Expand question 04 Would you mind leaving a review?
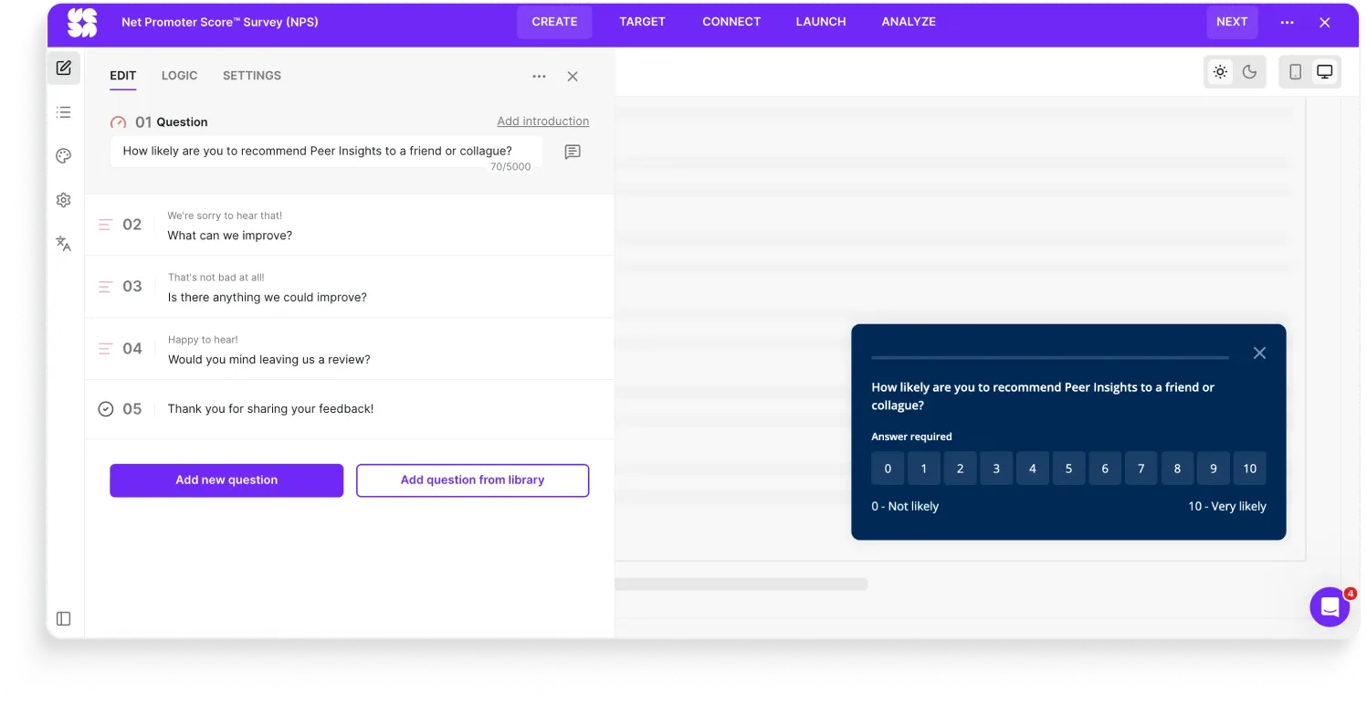This screenshot has width=1367, height=706. (x=350, y=350)
